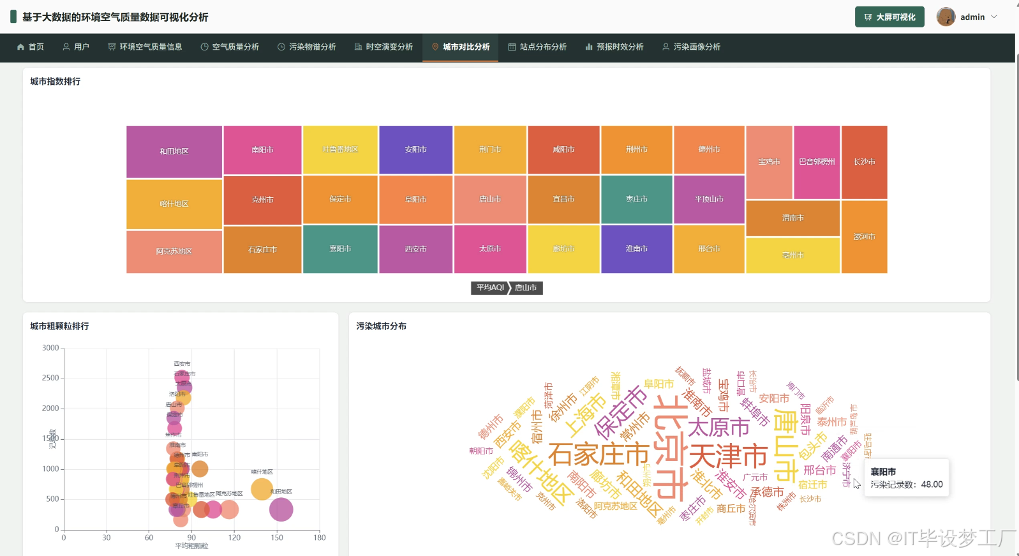Screen dimensions: 1019x556
Task: Click the pie icon beside 空气质量分析
Action: 204,47
